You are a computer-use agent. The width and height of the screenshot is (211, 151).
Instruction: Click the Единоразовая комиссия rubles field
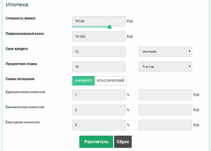(x=165, y=95)
